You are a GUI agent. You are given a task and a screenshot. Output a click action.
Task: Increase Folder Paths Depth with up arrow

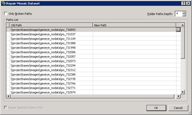pos(184,12)
